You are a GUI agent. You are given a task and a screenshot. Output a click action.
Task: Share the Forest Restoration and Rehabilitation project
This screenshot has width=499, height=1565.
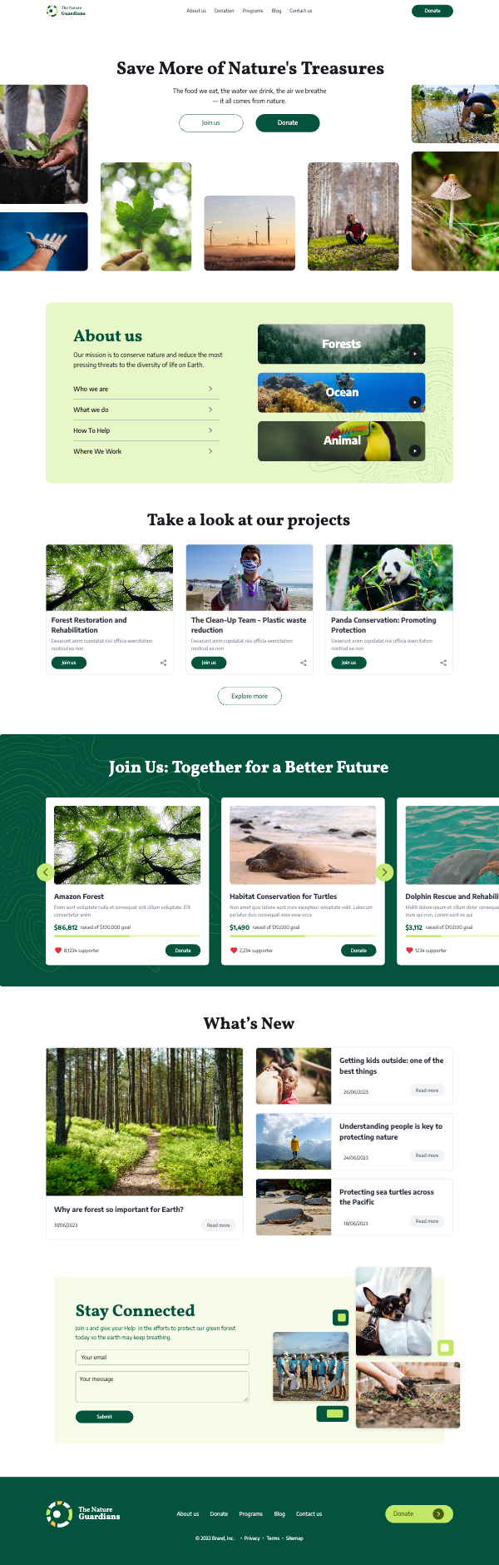coord(163,663)
